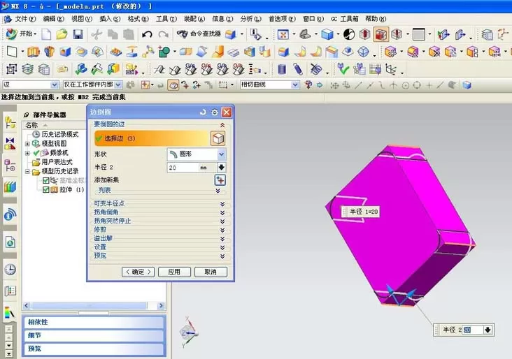Toggle the Datum Coordinate (基准坐标) checkbox

[45, 180]
